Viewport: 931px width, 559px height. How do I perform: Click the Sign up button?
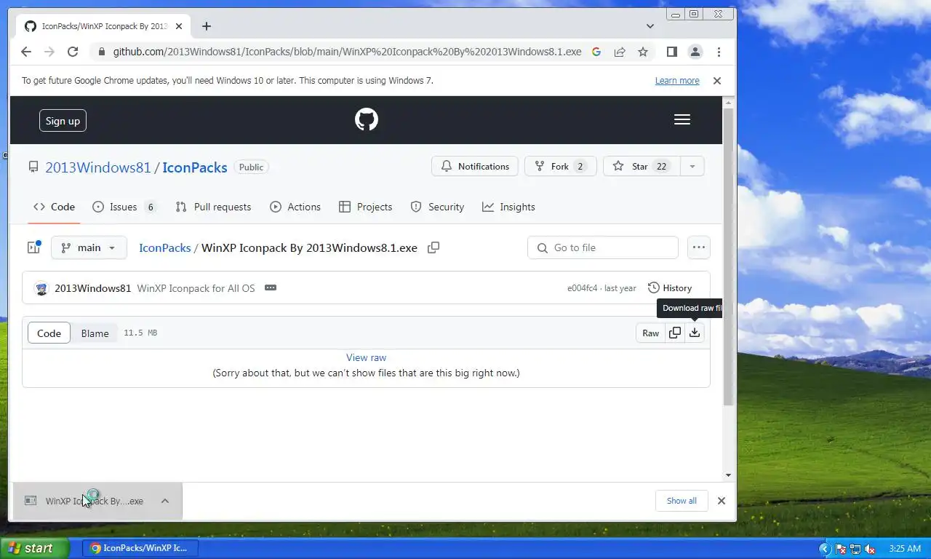point(63,121)
